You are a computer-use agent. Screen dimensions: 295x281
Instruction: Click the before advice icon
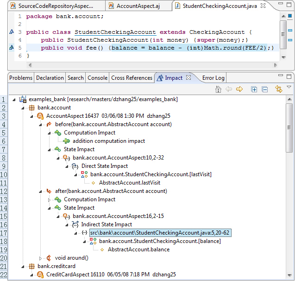click(x=49, y=124)
